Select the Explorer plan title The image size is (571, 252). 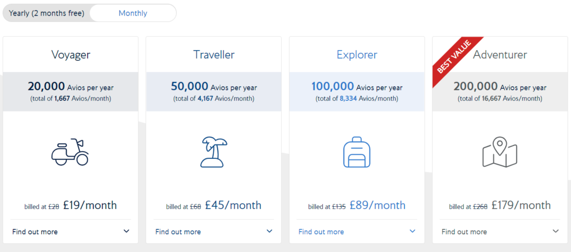(357, 55)
